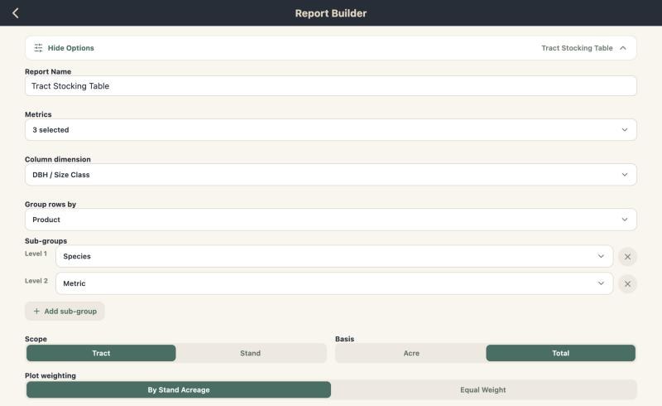Remove the Level 2 Metric sub-group
The width and height of the screenshot is (662, 406).
(627, 283)
